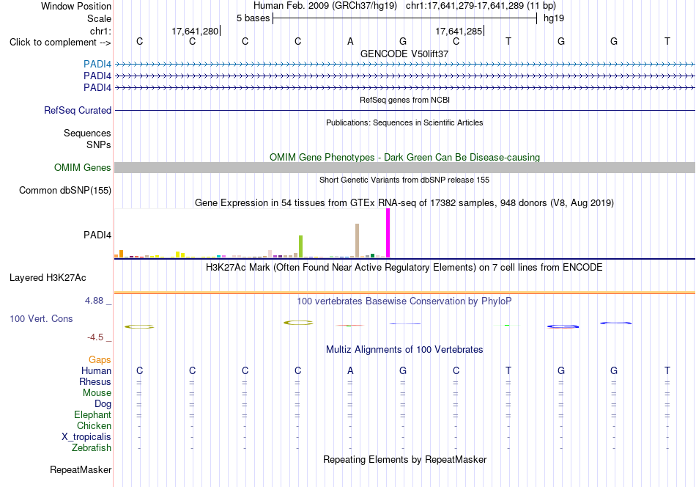Click the tall tan GTEx expression bar
696x487 pixels.
tap(357, 241)
